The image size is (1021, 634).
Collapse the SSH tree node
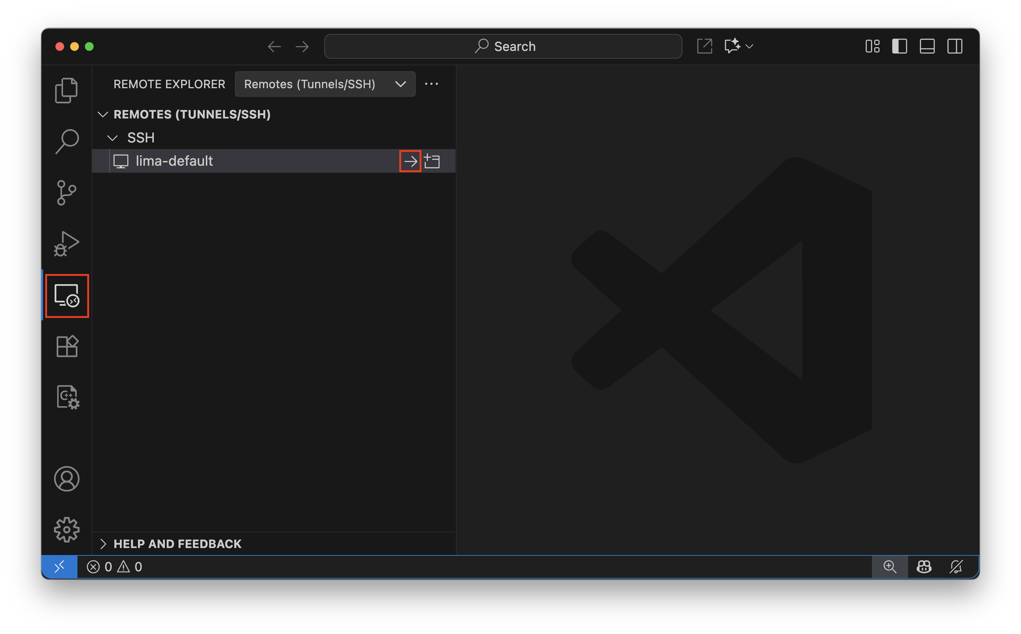click(x=113, y=138)
